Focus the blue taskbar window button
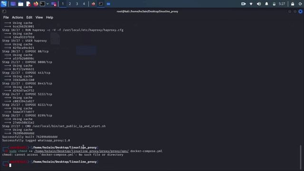The height and width of the screenshot is (171, 304). click(x=108, y=4)
